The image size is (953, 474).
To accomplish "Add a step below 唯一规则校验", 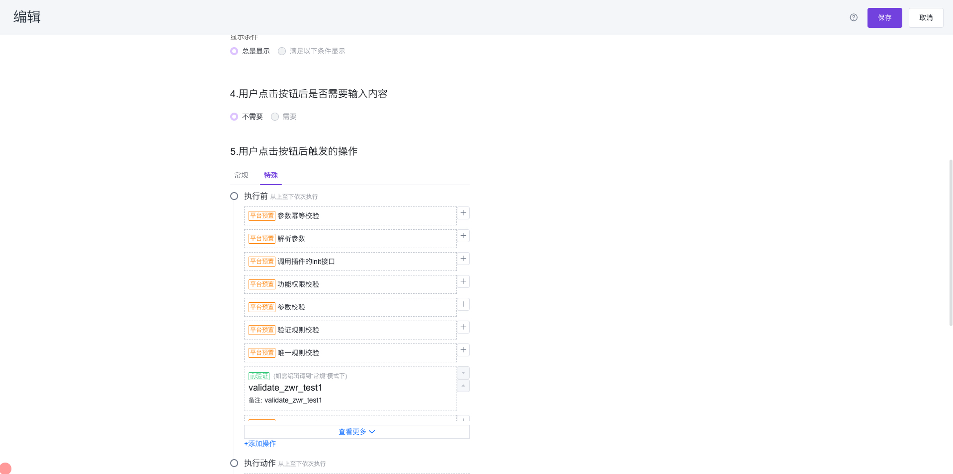I will click(463, 350).
